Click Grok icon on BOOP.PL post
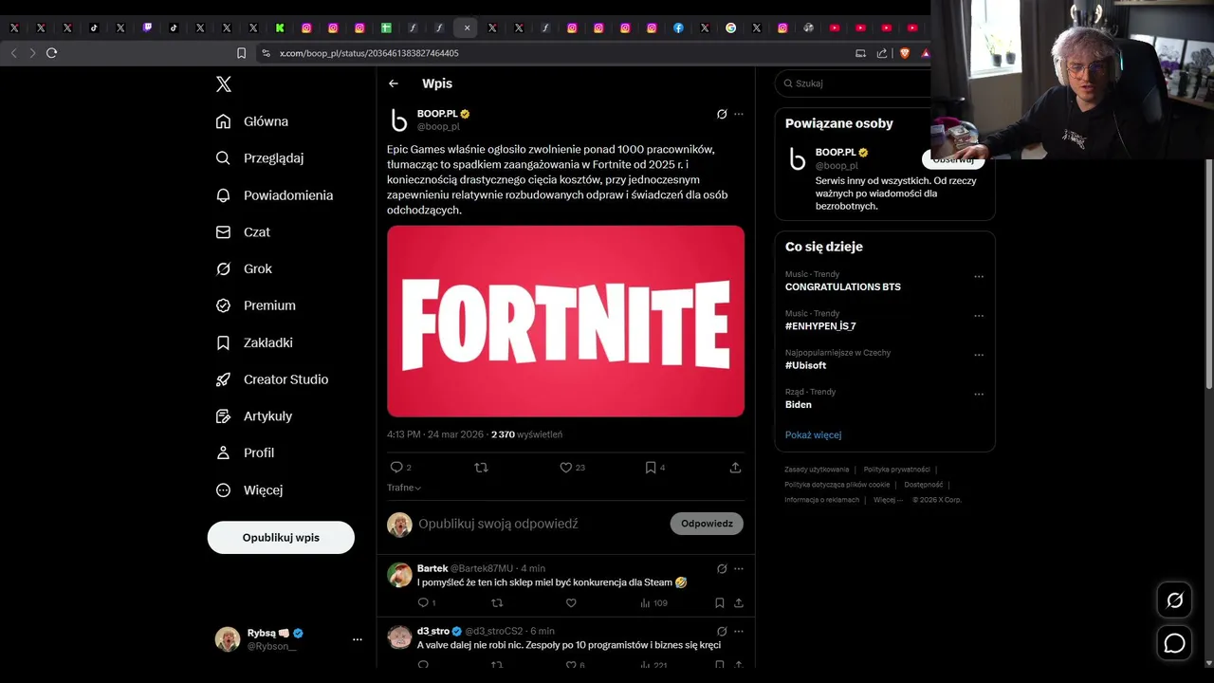Screen dimensions: 1214x683 [722, 114]
